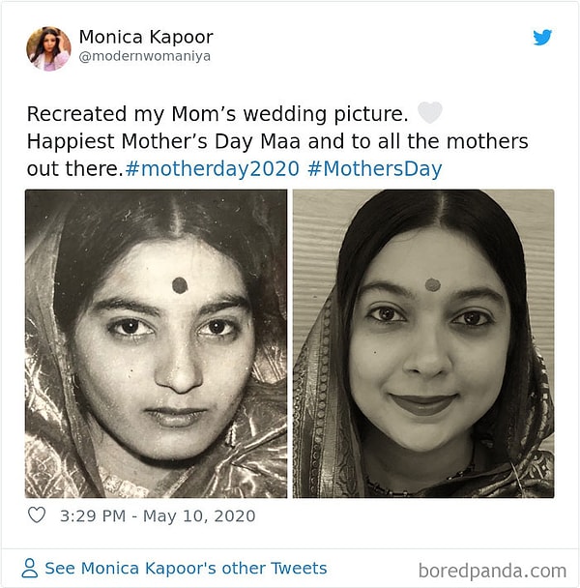Viewport: 580px width, 588px height.
Task: Open the round profile avatar picture
Action: 48,48
